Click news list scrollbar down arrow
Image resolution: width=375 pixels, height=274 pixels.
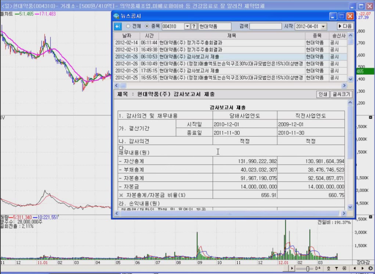350,79
